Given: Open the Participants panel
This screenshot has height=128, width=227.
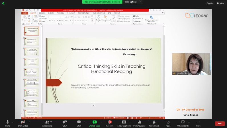Looking at the screenshot, I should 47,123.
